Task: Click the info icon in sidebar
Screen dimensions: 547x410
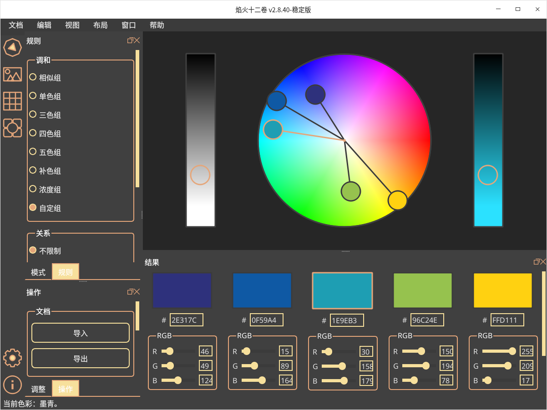Action: point(12,385)
